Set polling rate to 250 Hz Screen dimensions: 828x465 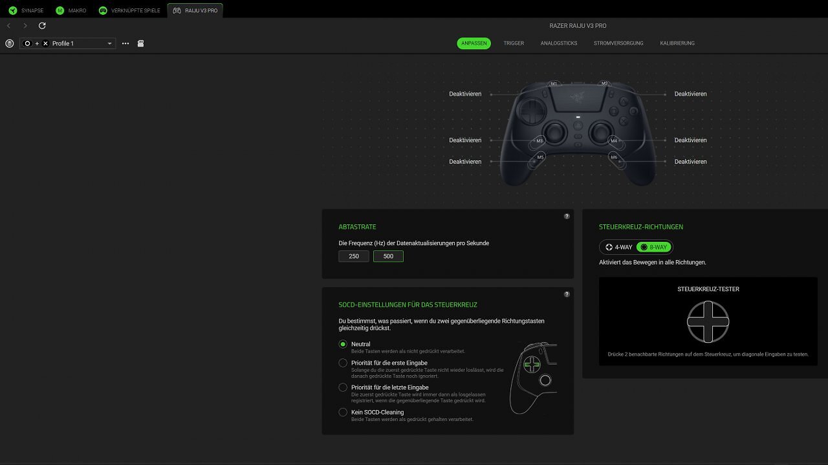(354, 256)
